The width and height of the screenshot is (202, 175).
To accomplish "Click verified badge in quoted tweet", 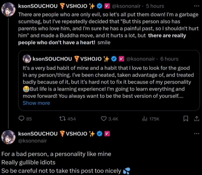I will point(114,59).
